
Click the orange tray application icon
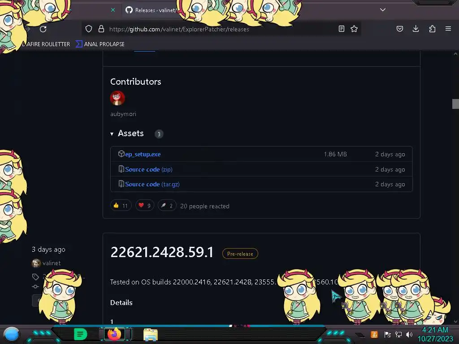click(x=374, y=334)
